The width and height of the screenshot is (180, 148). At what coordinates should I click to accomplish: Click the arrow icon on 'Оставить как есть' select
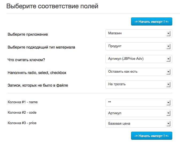[x=168, y=72]
